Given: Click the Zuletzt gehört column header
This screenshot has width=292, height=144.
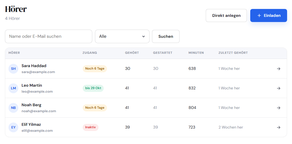Looking at the screenshot, I should tap(233, 53).
